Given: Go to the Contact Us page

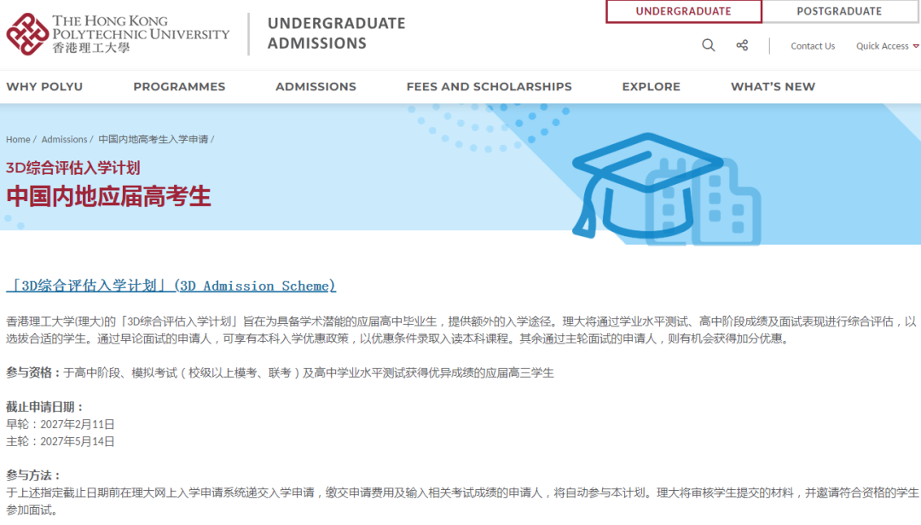Looking at the screenshot, I should tap(813, 46).
